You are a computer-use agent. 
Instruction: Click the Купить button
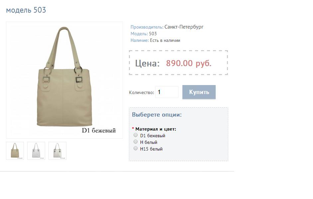point(199,92)
